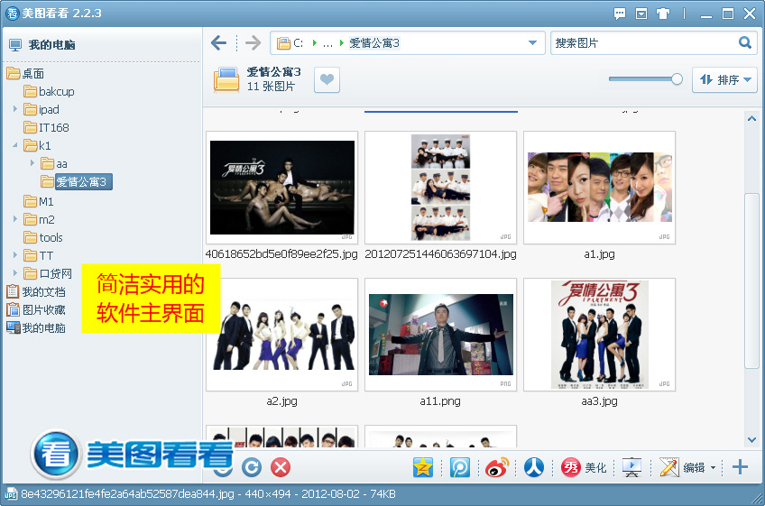This screenshot has width=765, height=506.
Task: Delete selected image with red X icon
Action: tap(281, 467)
